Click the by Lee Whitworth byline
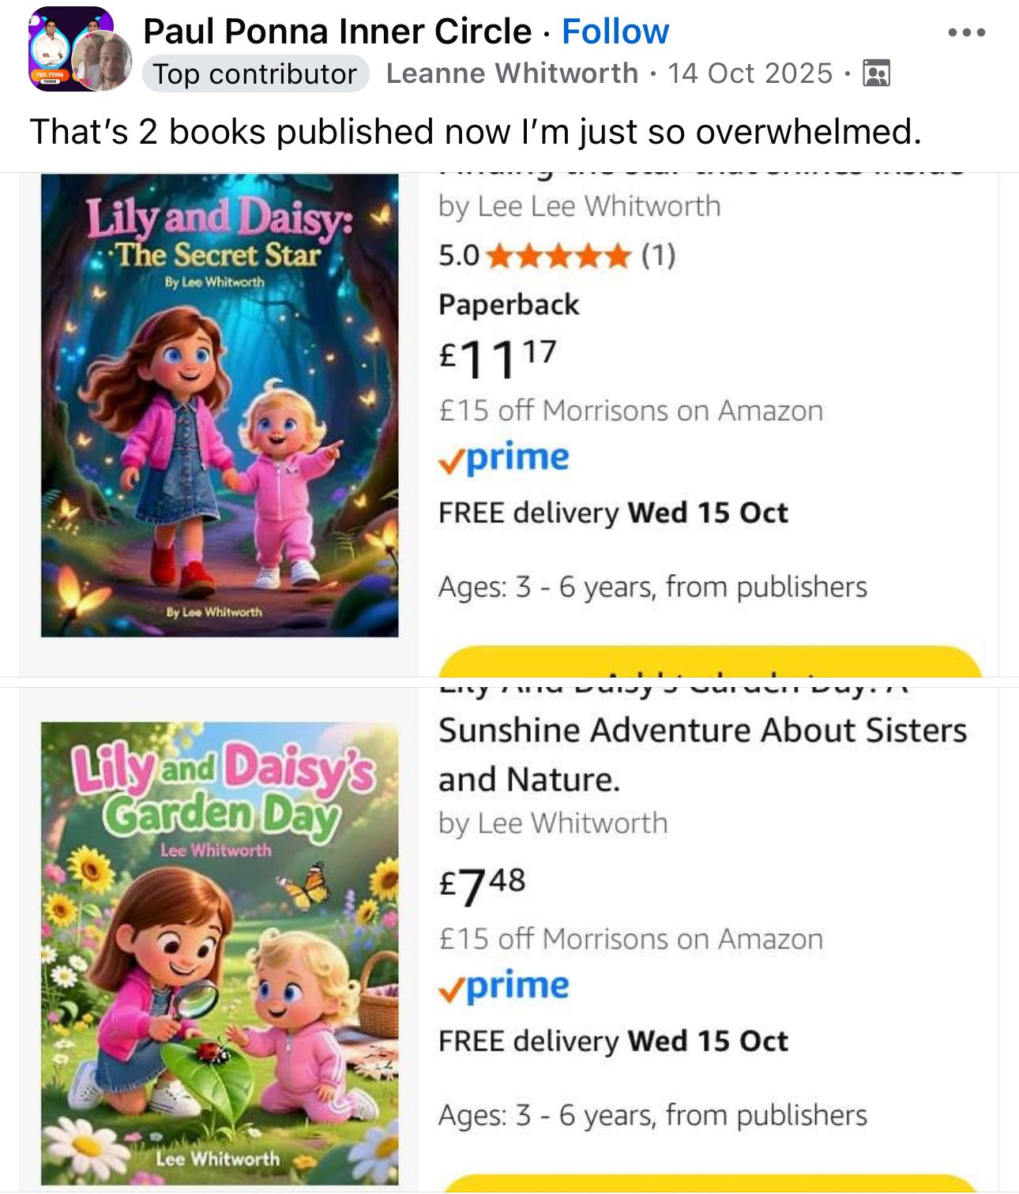The height and width of the screenshot is (1194, 1019). [x=553, y=824]
